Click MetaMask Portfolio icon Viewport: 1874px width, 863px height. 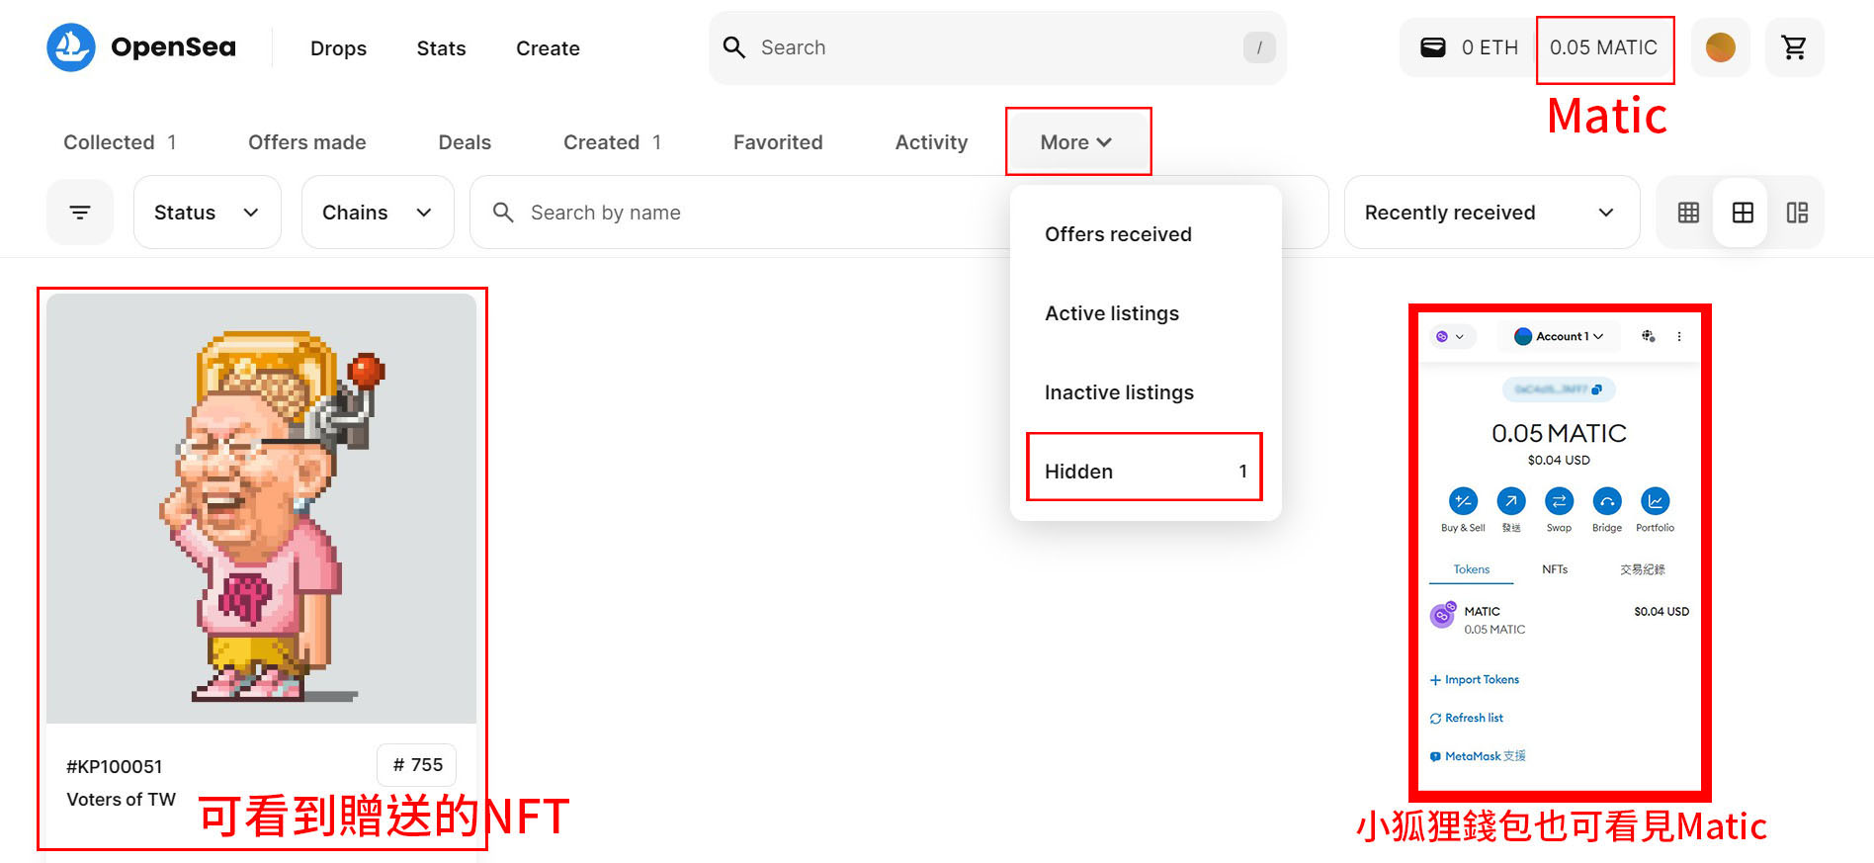[1655, 501]
